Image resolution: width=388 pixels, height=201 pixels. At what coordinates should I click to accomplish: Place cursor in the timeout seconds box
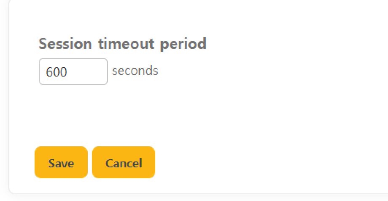click(x=73, y=71)
